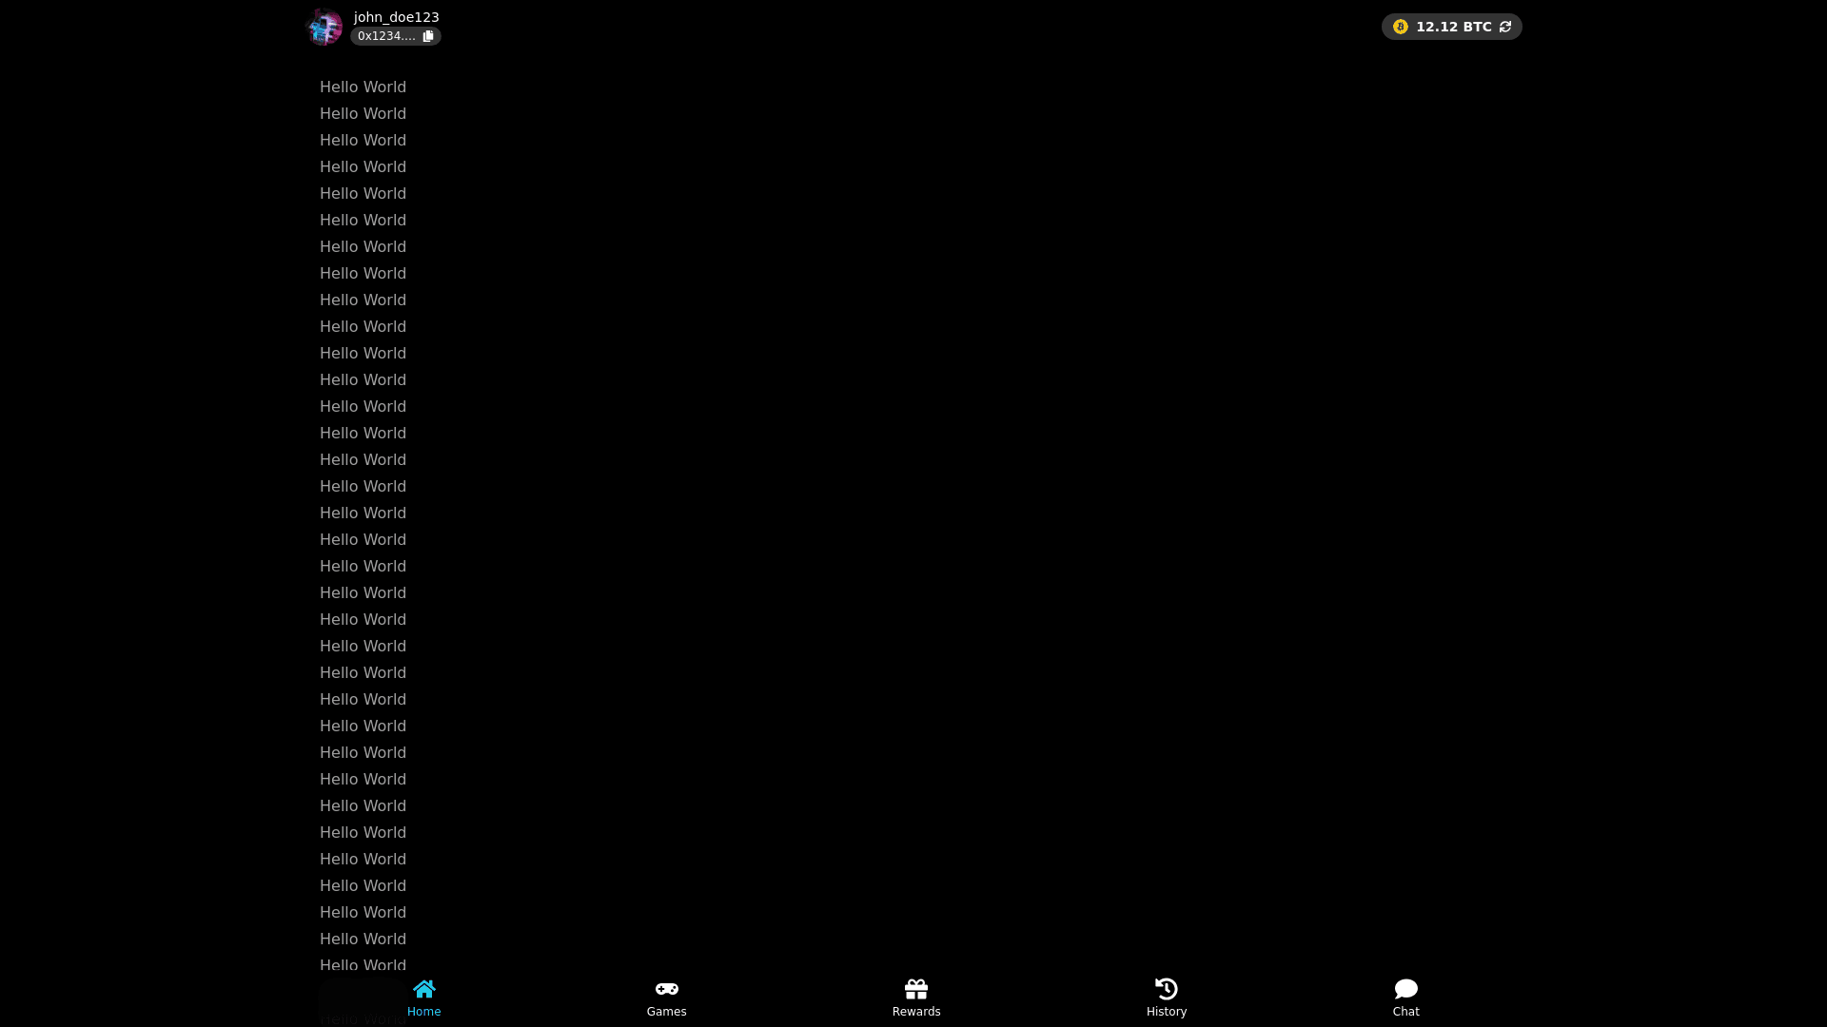Screen dimensions: 1827x1027
Task: Click the Chat speech bubble icon
Action: point(1406,989)
